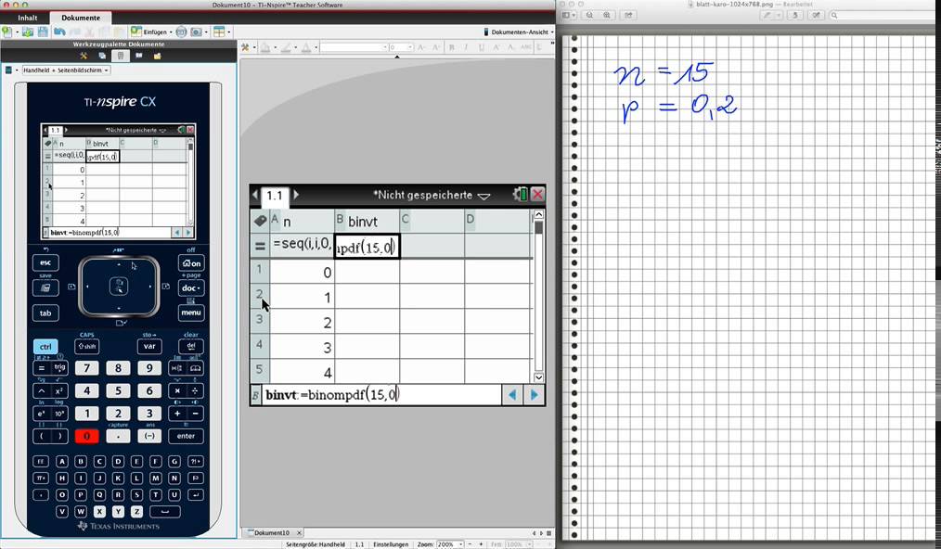Open the Dokumenten-Ansicht dropdown
The height and width of the screenshot is (549, 941).
pos(519,32)
